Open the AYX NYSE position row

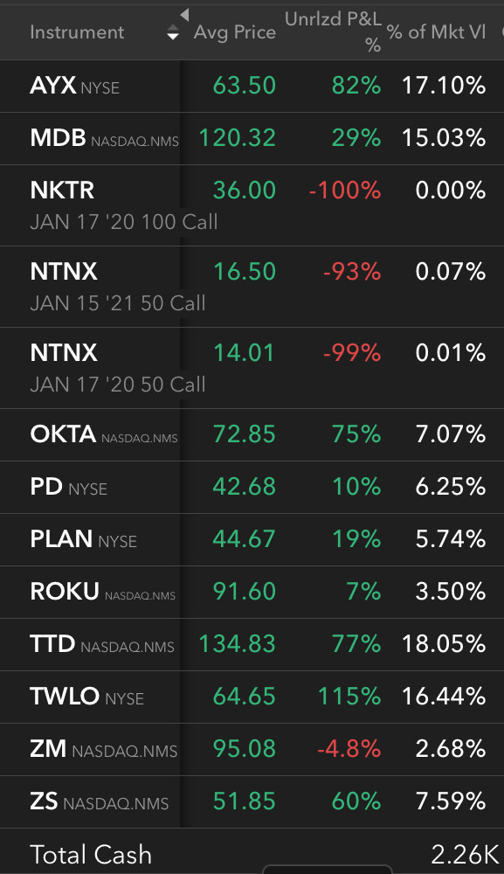pos(252,86)
